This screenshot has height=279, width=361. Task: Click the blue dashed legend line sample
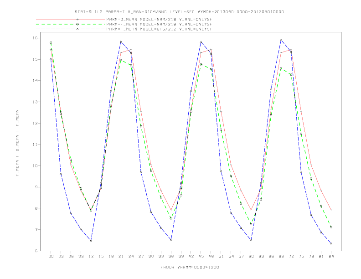point(71,29)
